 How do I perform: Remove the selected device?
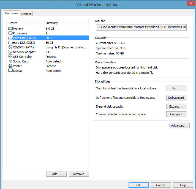point(79,174)
